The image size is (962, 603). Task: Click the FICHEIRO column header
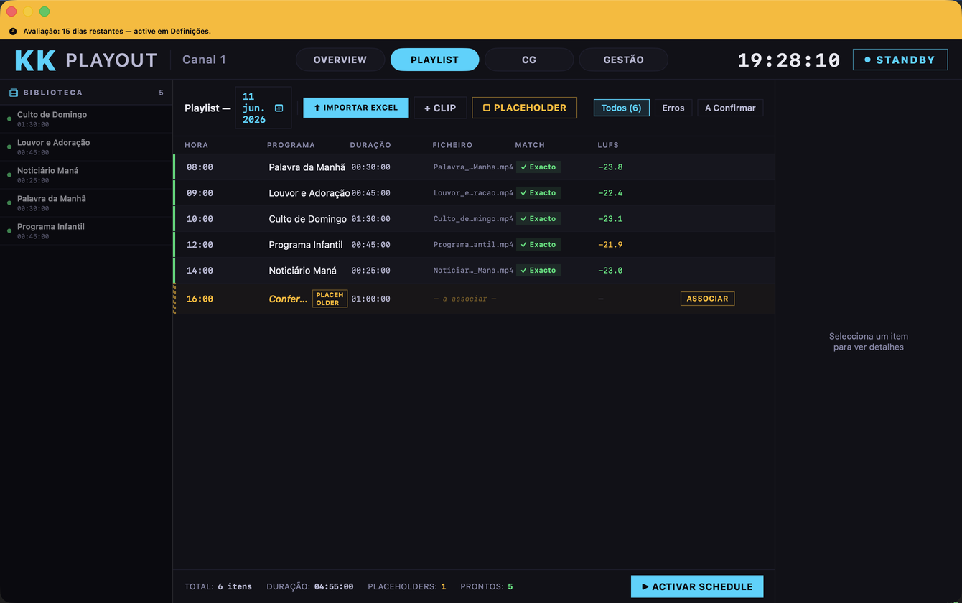click(452, 145)
